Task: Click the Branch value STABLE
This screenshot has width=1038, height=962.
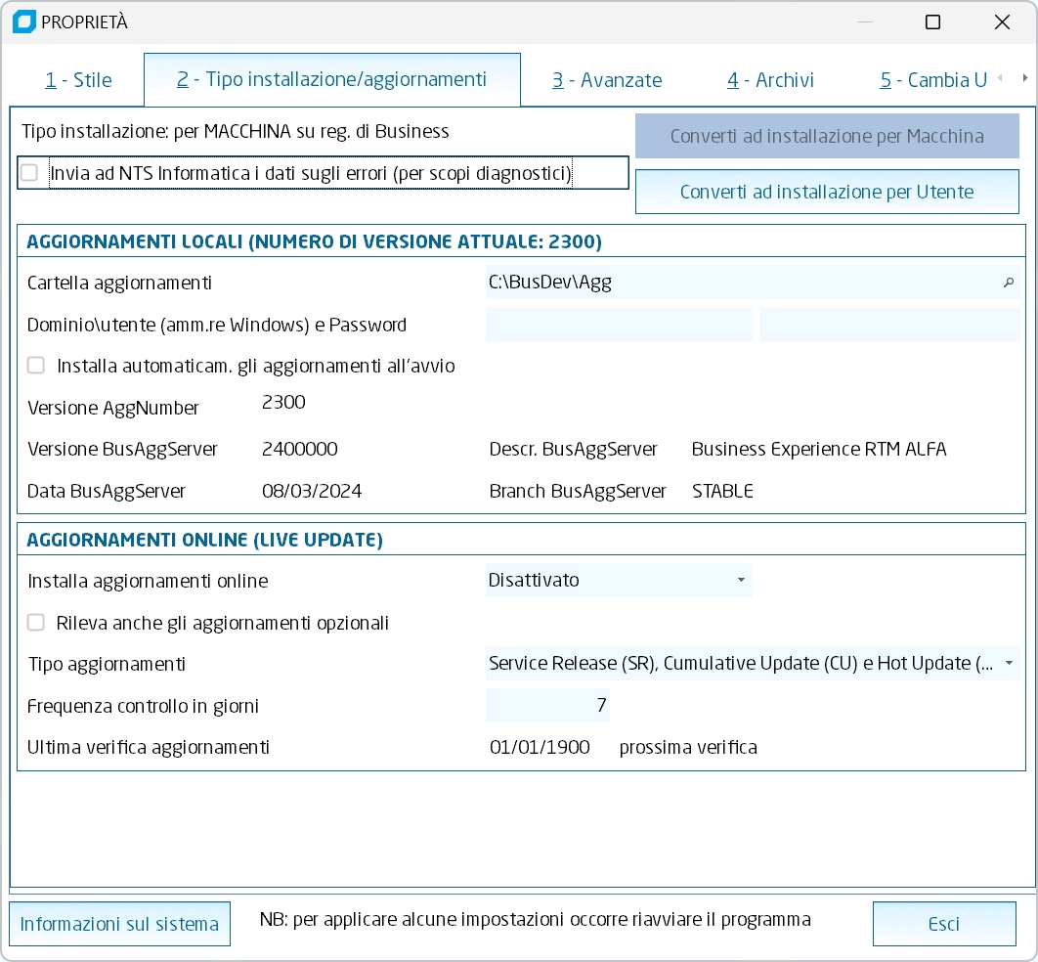Action: click(722, 491)
